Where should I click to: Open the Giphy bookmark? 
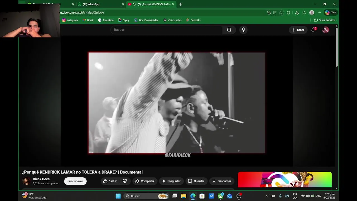tap(124, 20)
